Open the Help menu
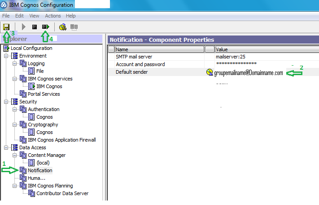Image resolution: width=319 pixels, height=205 pixels. point(70,16)
